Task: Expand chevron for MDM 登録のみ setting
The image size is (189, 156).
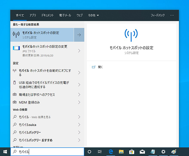Action: (79, 103)
